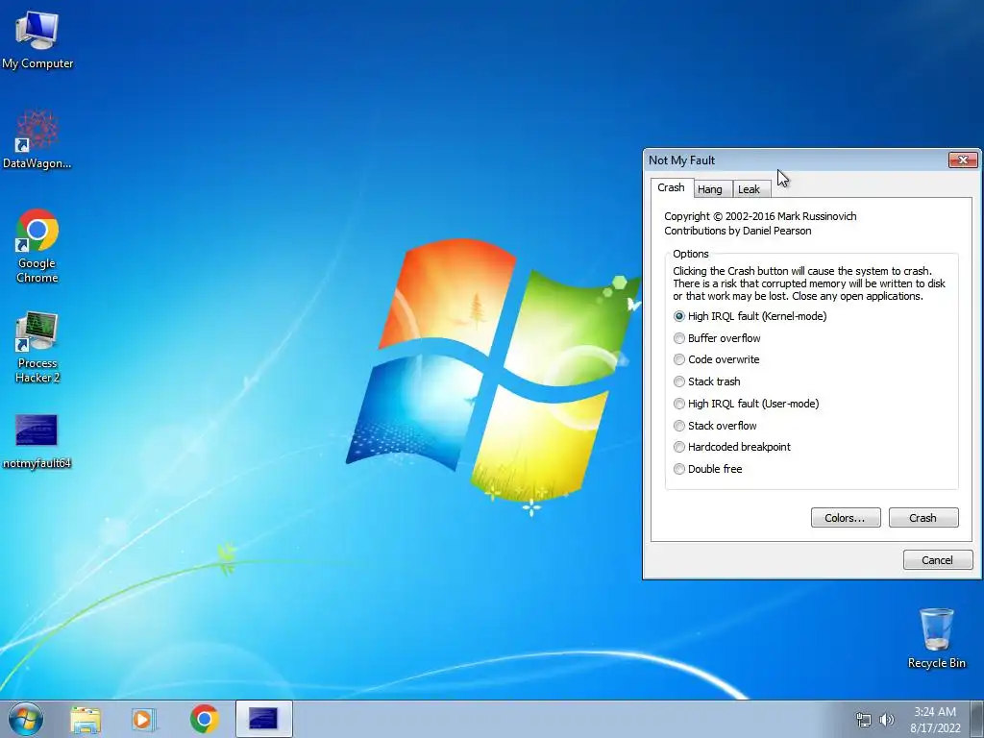The height and width of the screenshot is (738, 984).
Task: Click the Show desktop strip
Action: point(976,719)
